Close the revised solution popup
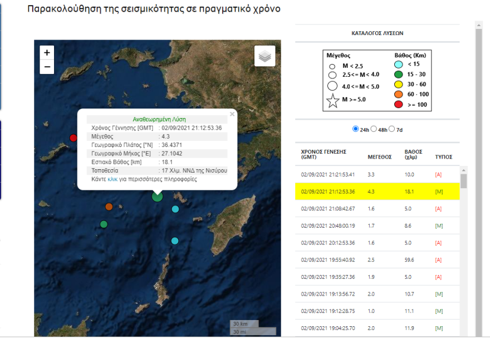The width and height of the screenshot is (490, 339). tap(232, 114)
